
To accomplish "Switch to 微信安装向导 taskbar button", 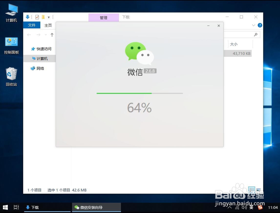I will 96,207.
